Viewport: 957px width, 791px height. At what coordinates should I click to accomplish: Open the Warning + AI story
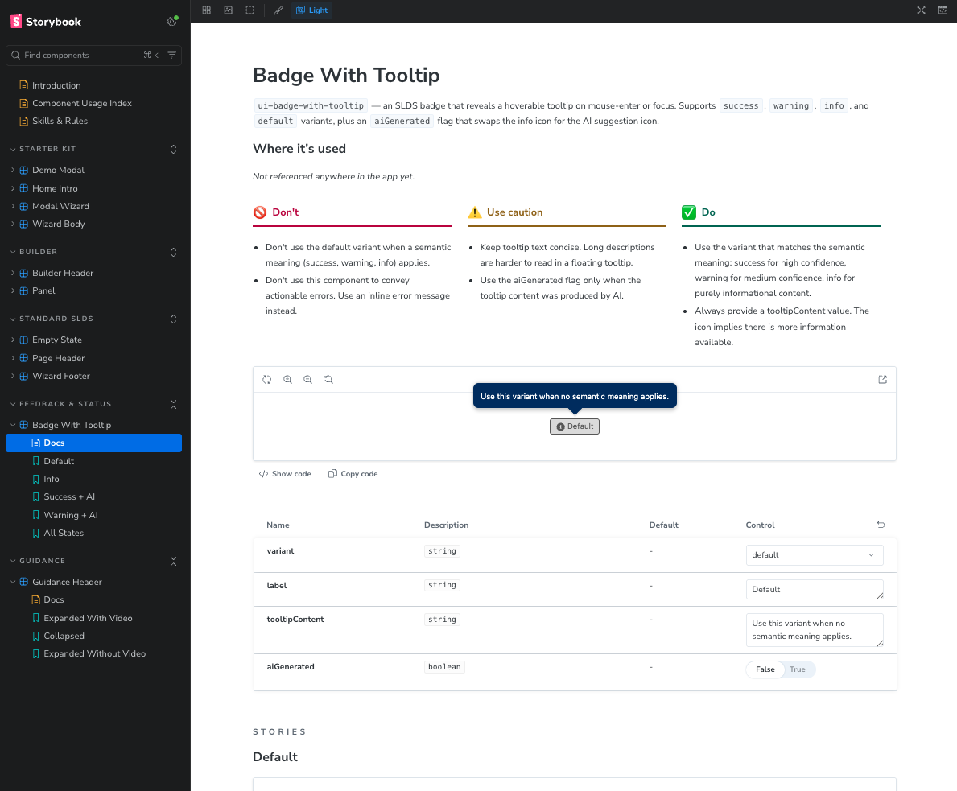click(x=71, y=515)
